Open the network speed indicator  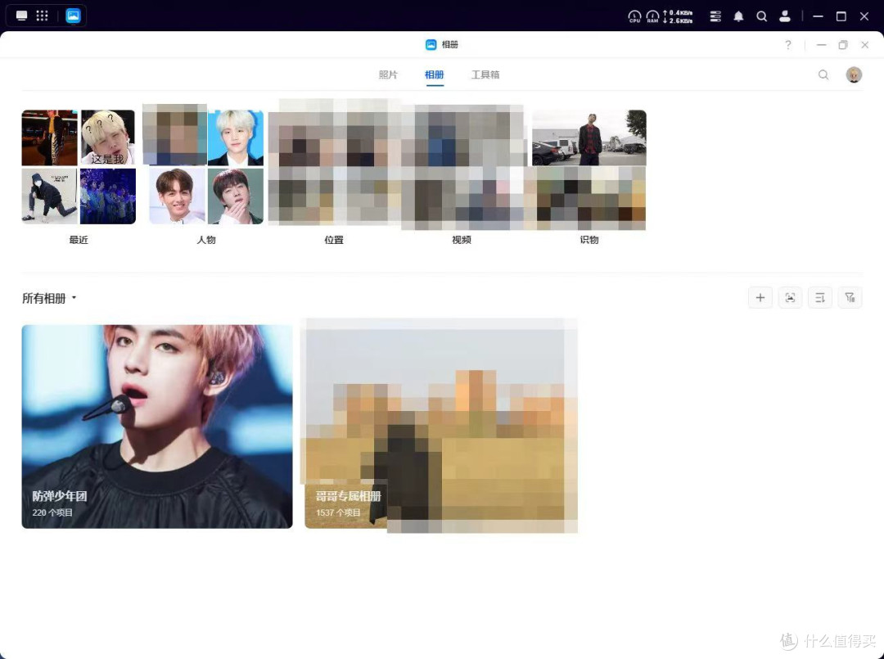678,16
